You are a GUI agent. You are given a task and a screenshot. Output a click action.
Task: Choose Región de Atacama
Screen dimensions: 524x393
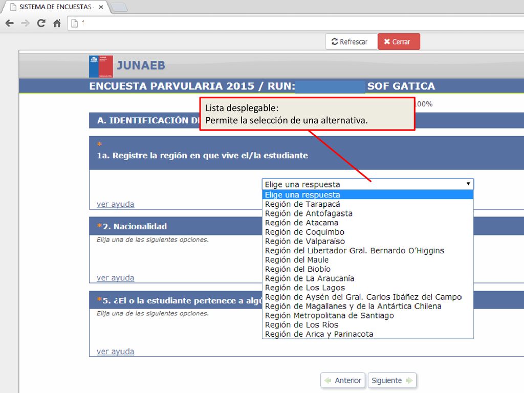pos(367,223)
